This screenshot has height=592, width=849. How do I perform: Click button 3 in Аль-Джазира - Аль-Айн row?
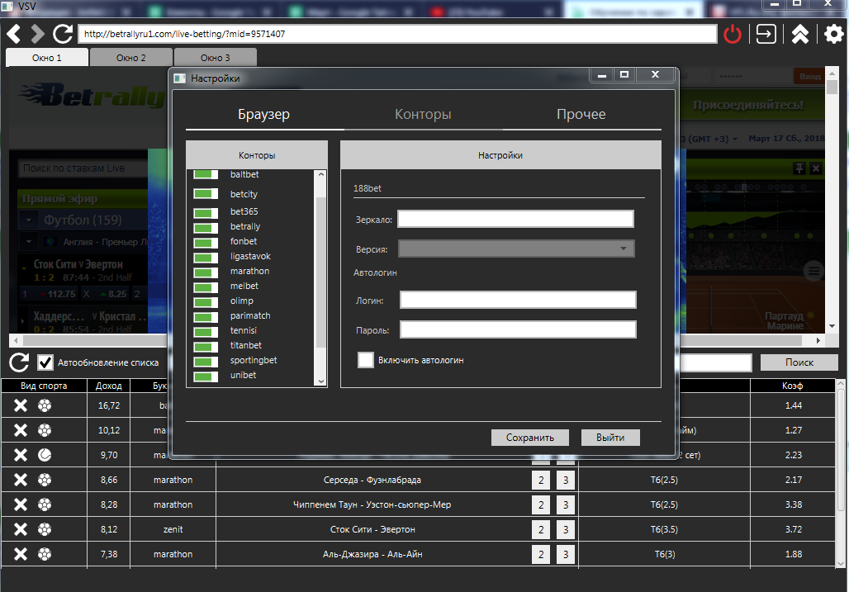(566, 554)
